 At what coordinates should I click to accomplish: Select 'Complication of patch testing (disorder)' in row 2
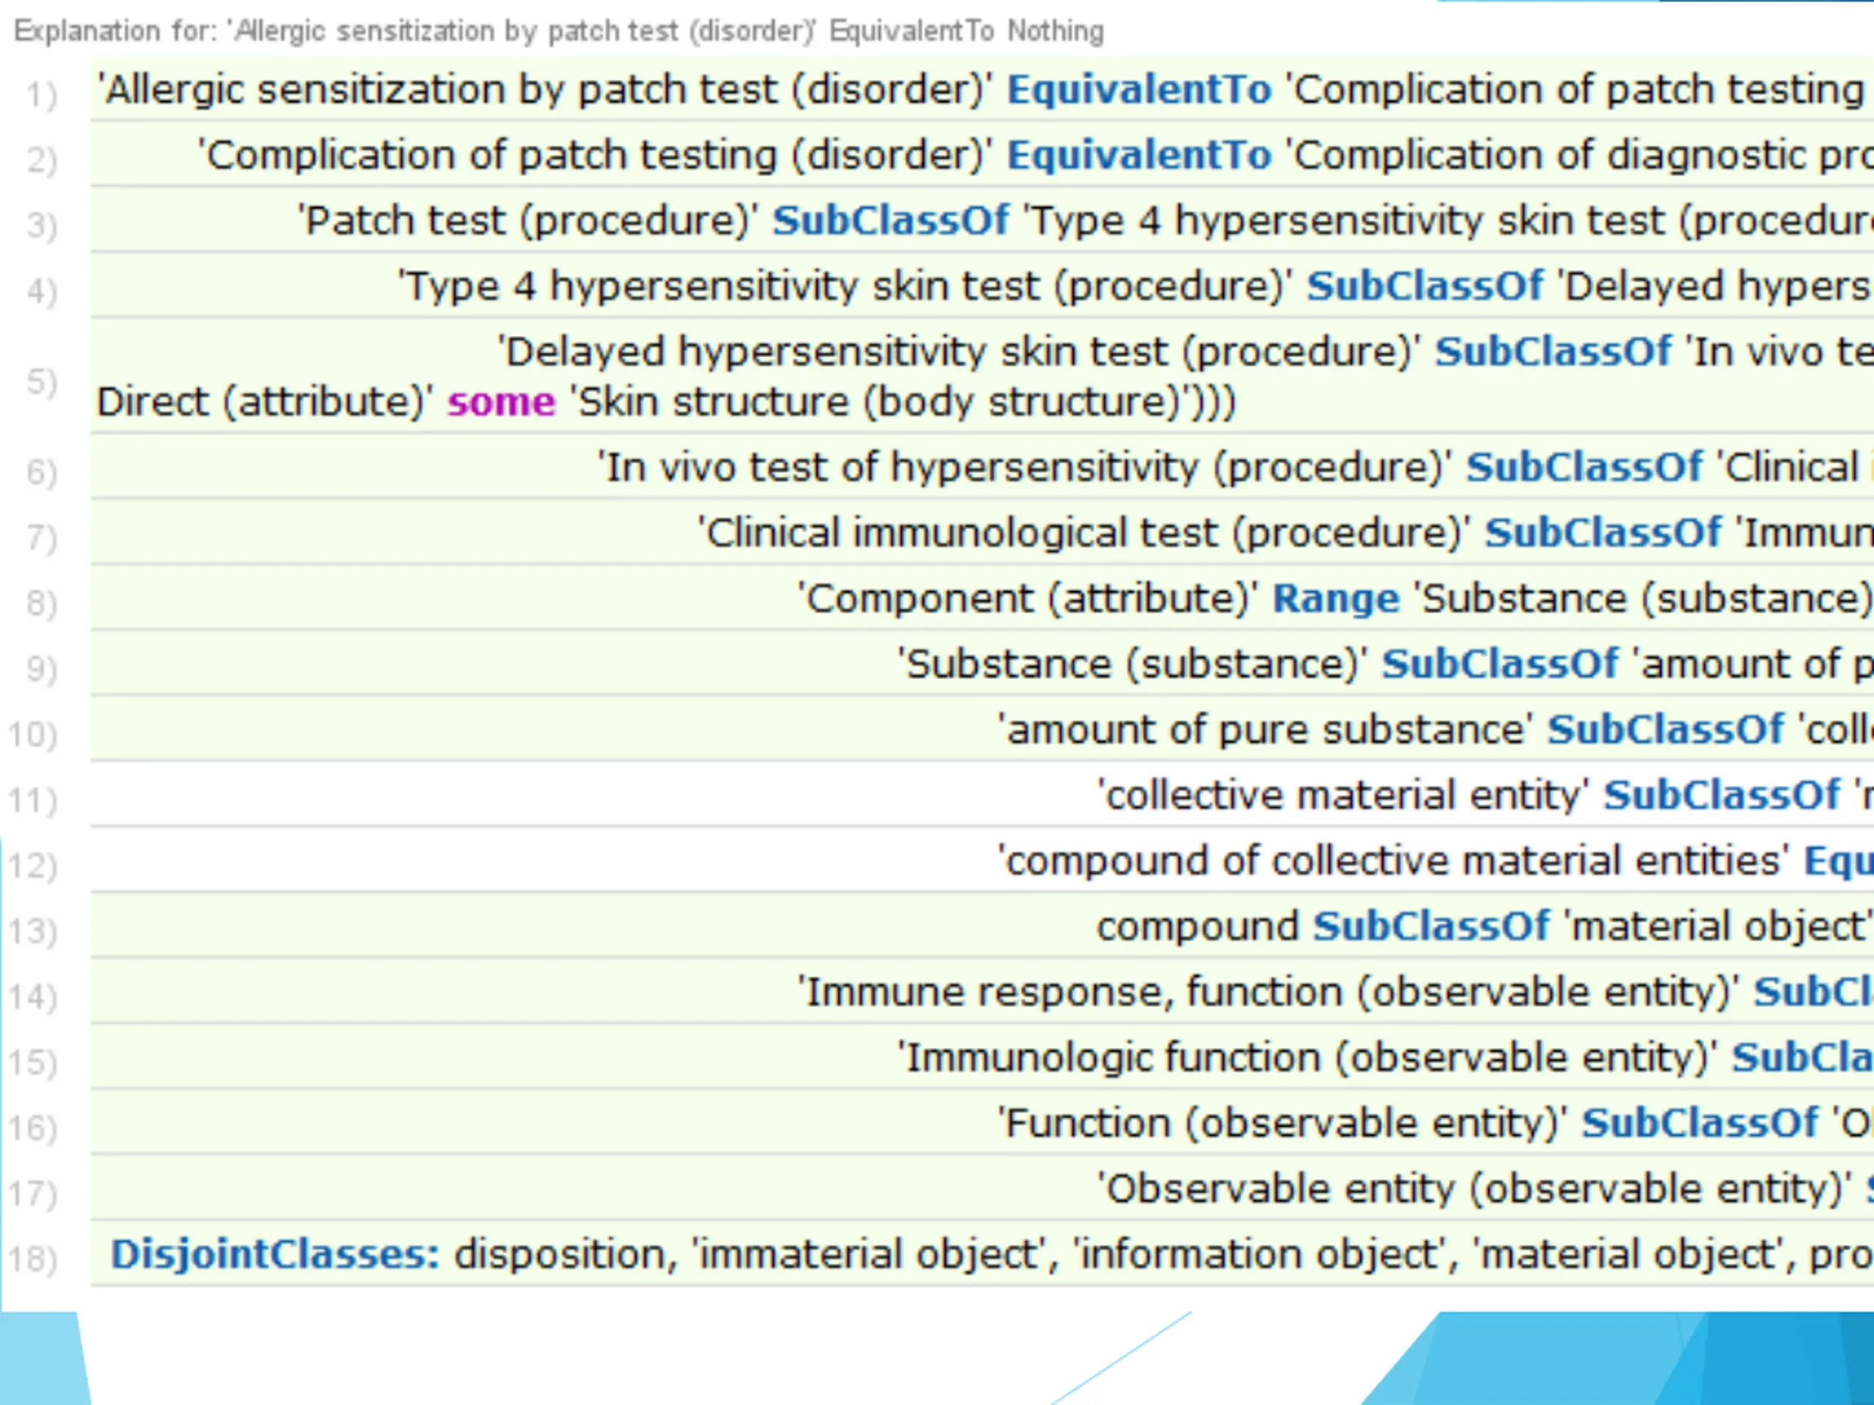[x=594, y=155]
